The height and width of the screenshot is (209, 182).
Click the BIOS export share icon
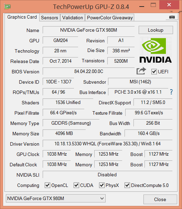click(141, 71)
